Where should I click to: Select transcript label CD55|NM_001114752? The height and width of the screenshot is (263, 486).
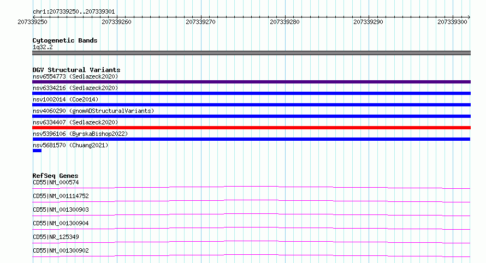tap(61, 196)
